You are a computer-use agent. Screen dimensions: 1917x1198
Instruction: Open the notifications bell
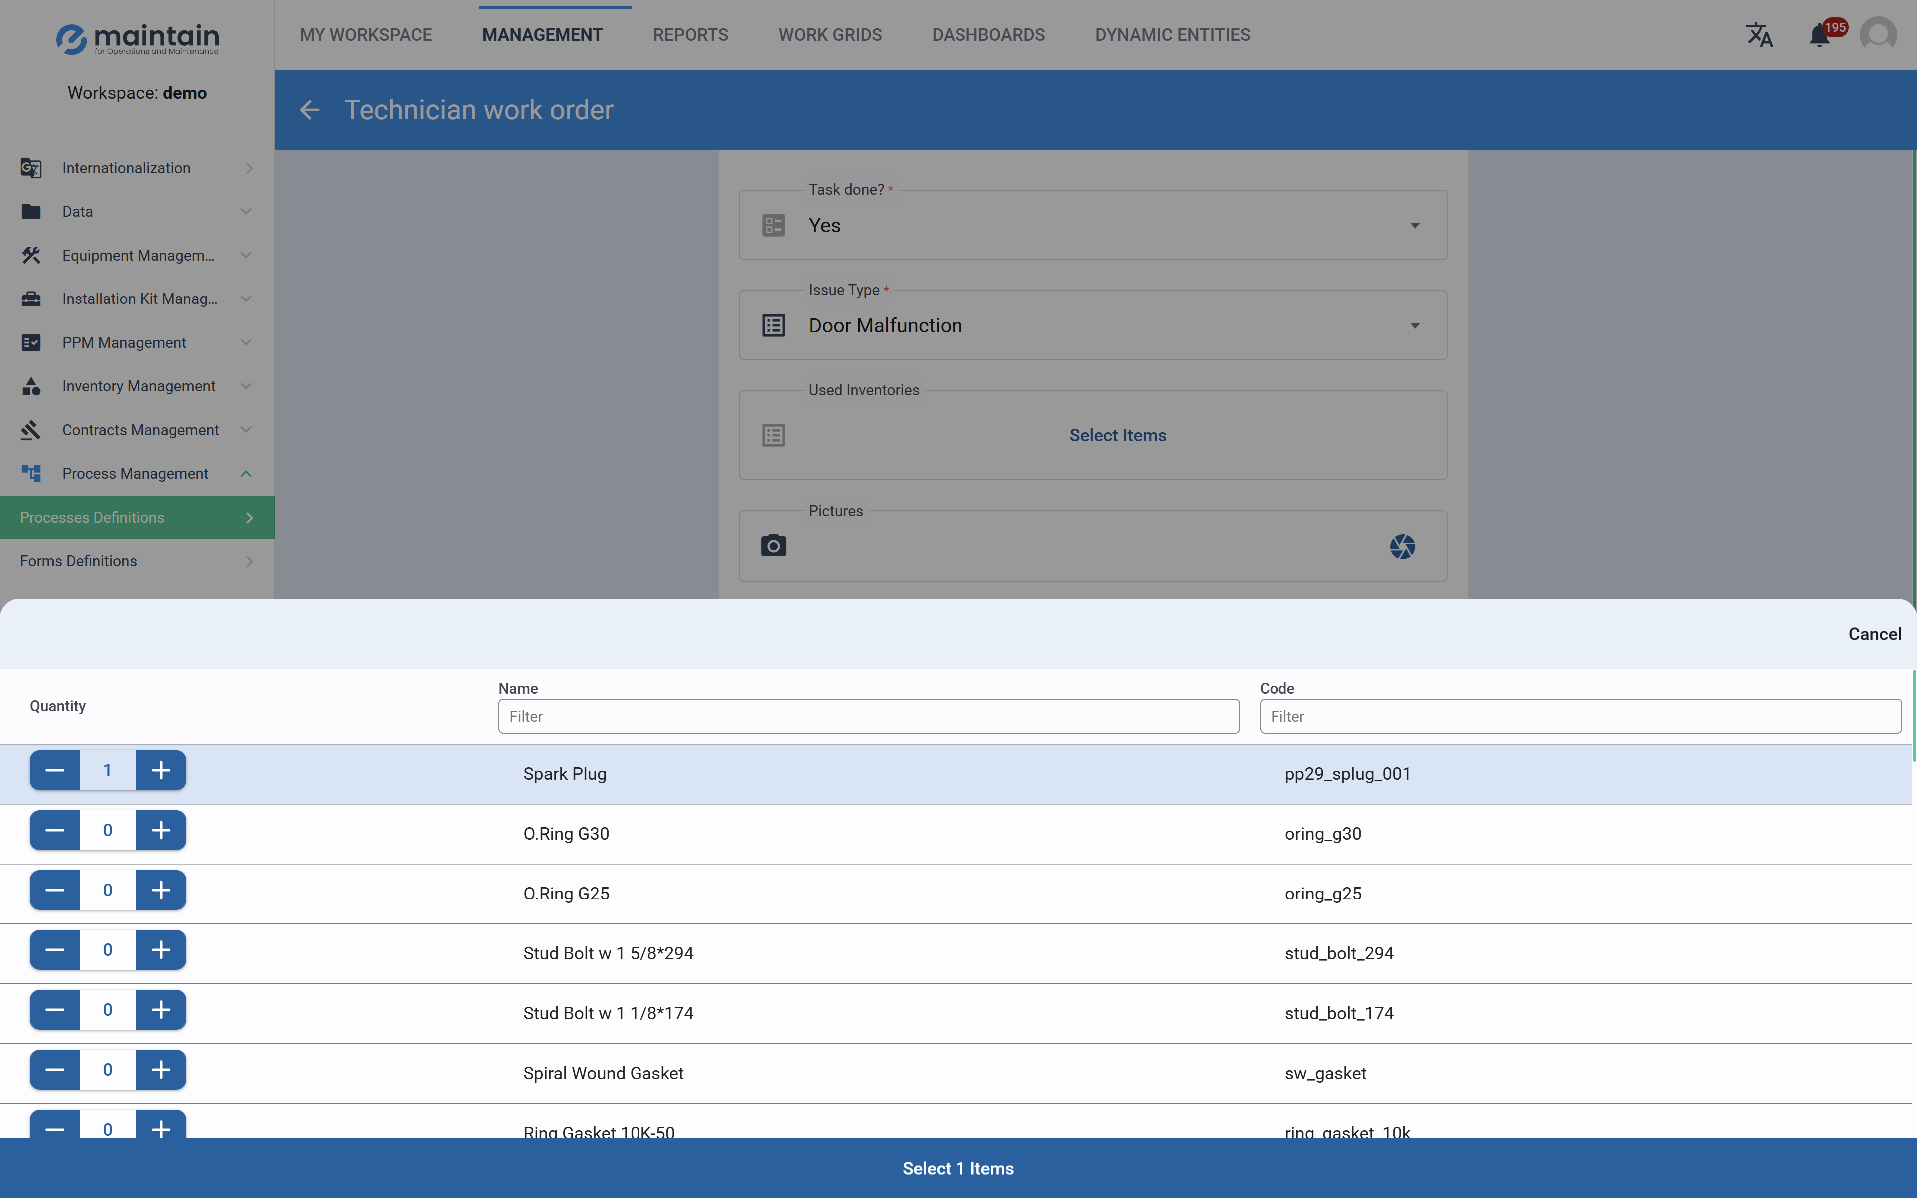coord(1820,35)
